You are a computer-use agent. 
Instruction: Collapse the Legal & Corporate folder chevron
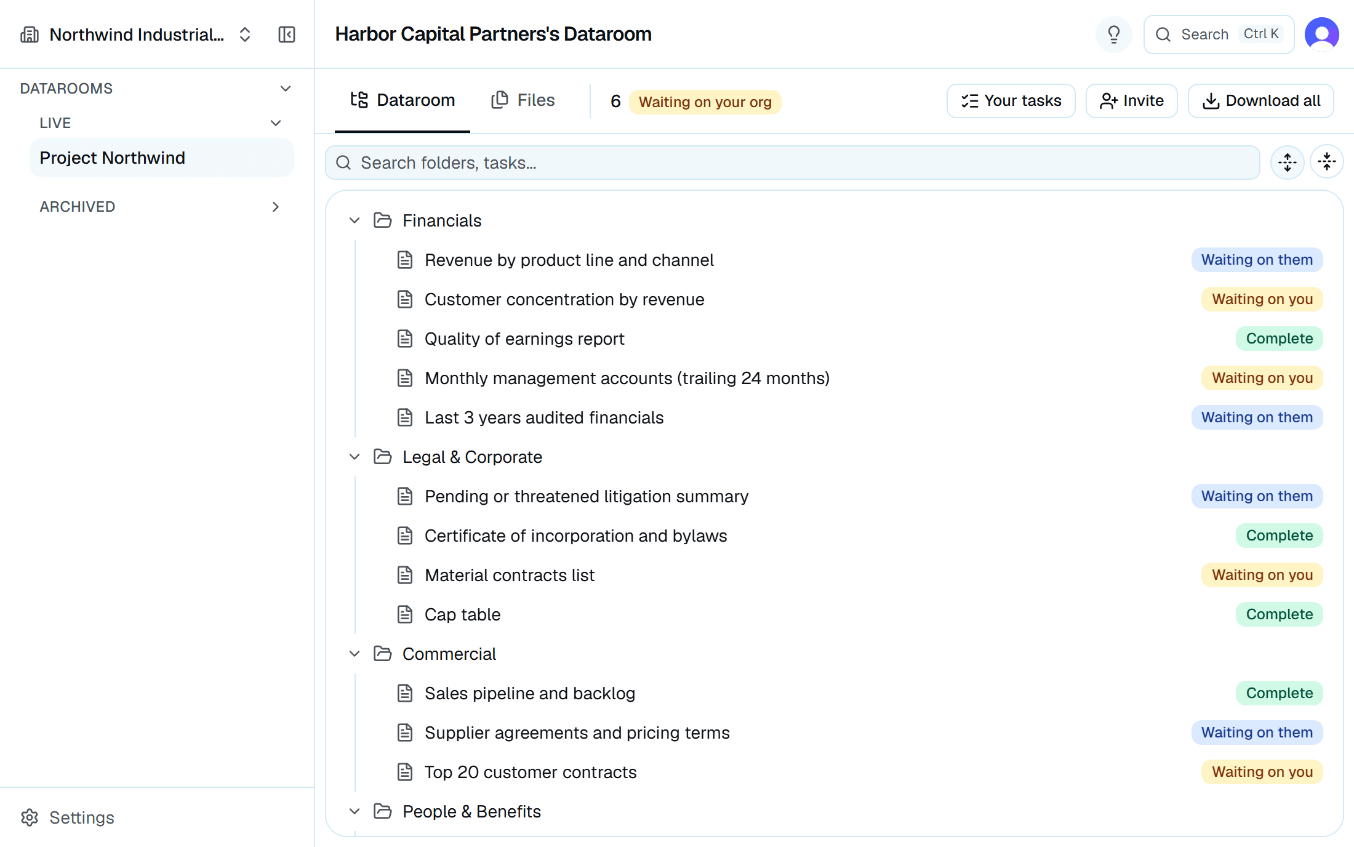click(x=355, y=457)
